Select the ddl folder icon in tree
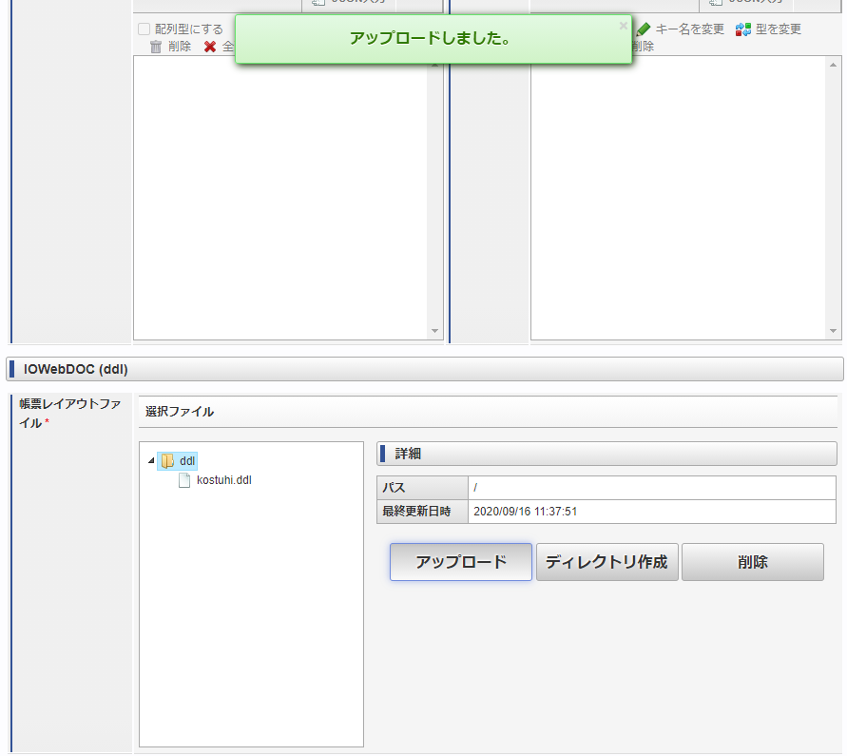Screen dimensions: 847x756 (x=167, y=461)
